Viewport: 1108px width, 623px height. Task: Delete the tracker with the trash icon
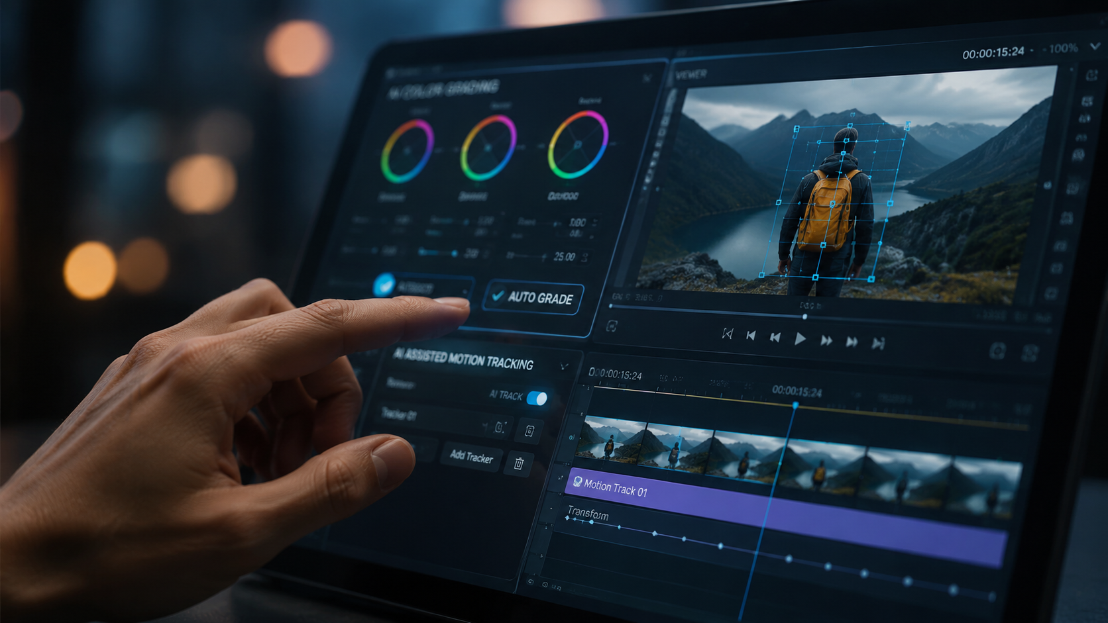click(519, 463)
